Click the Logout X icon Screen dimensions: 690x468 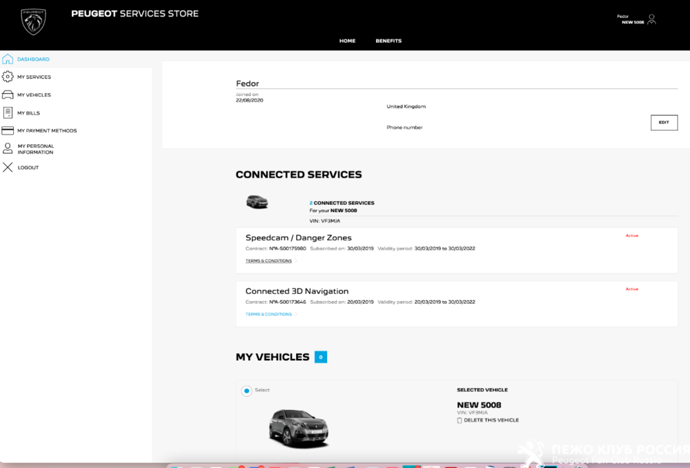[8, 167]
